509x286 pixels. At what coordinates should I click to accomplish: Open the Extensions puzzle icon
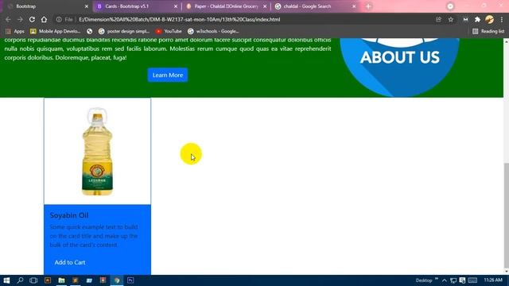click(x=477, y=19)
